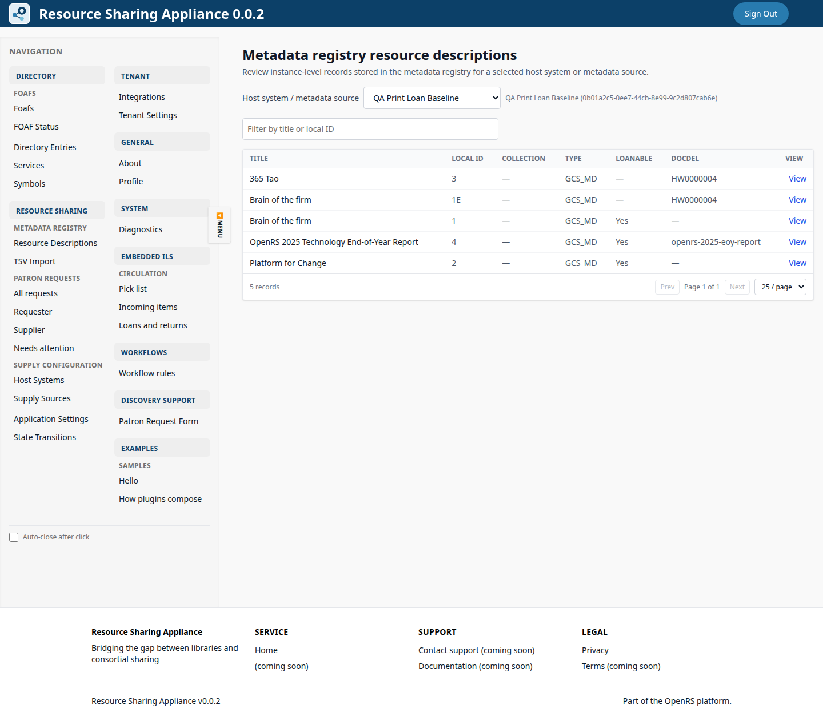Open State Transitions page
The image size is (823, 725).
(x=45, y=437)
